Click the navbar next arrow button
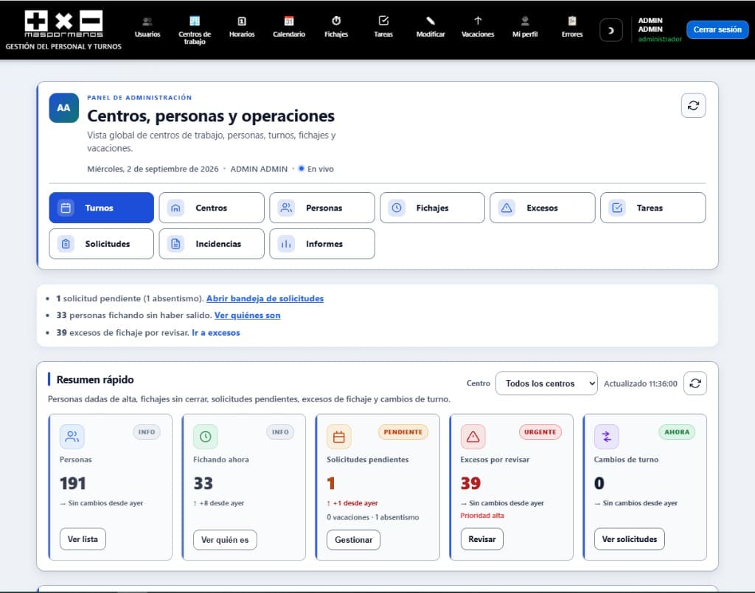The width and height of the screenshot is (755, 593). pyautogui.click(x=611, y=30)
